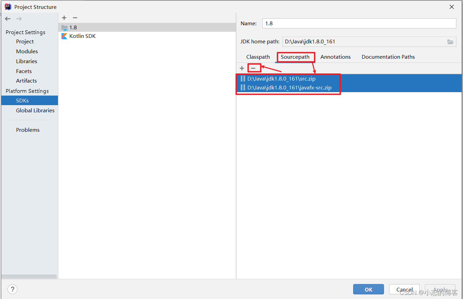Click the SDK Name input field

tap(359, 23)
